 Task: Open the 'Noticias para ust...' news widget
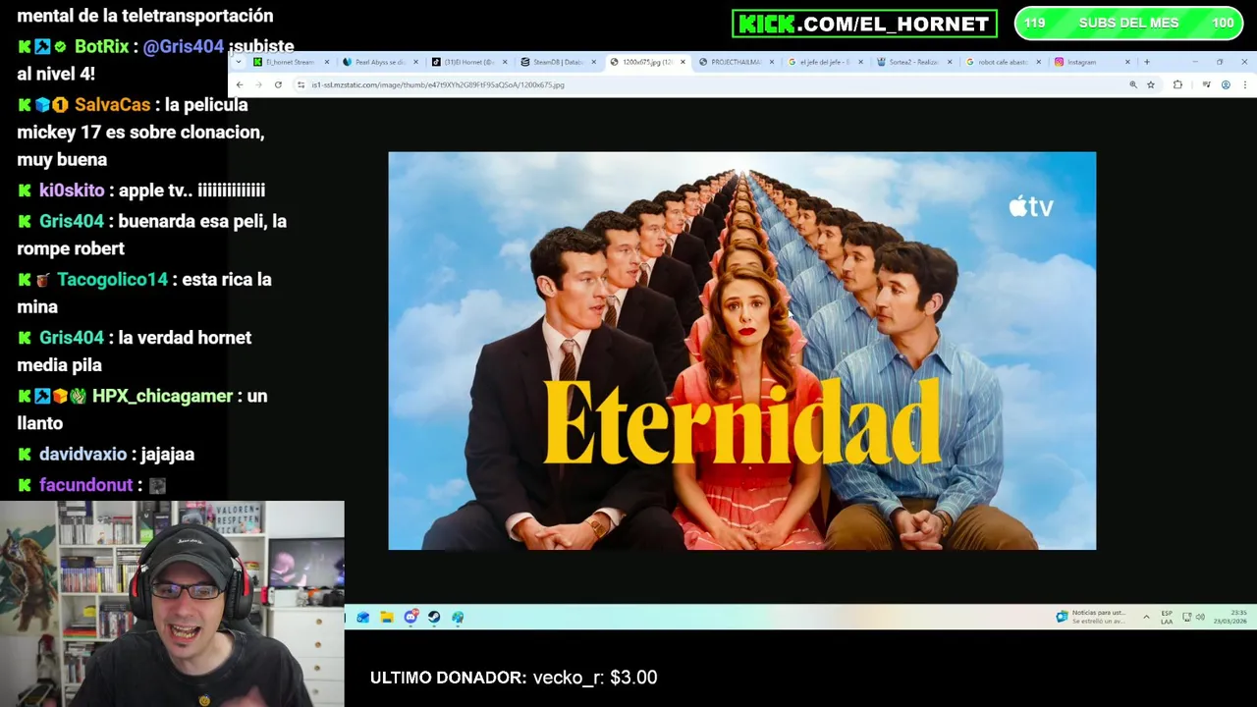pos(1090,617)
